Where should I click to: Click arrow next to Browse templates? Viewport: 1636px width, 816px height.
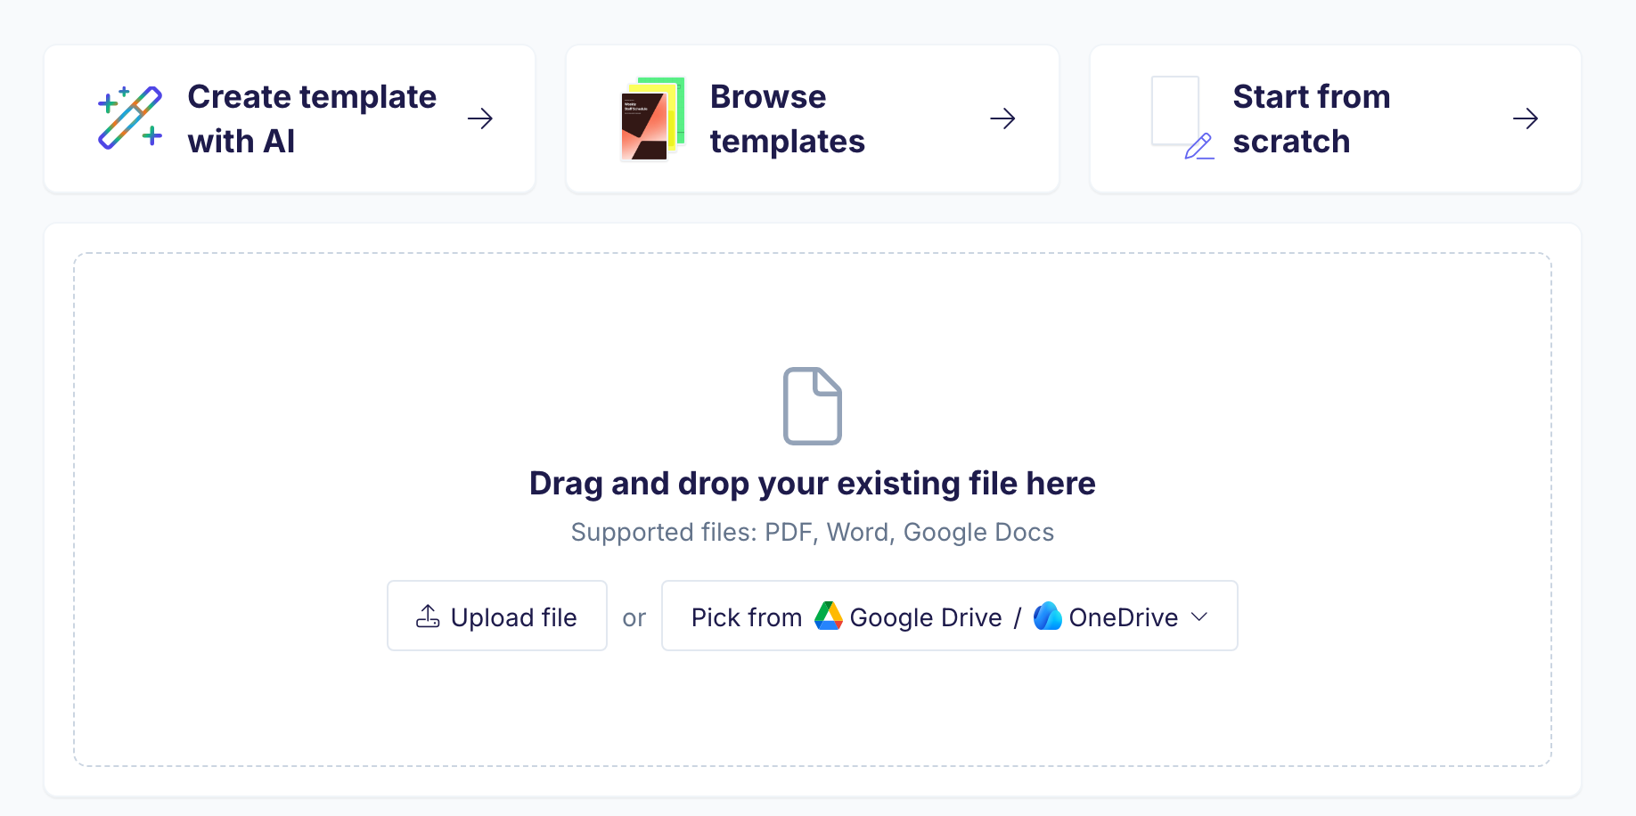click(1002, 118)
